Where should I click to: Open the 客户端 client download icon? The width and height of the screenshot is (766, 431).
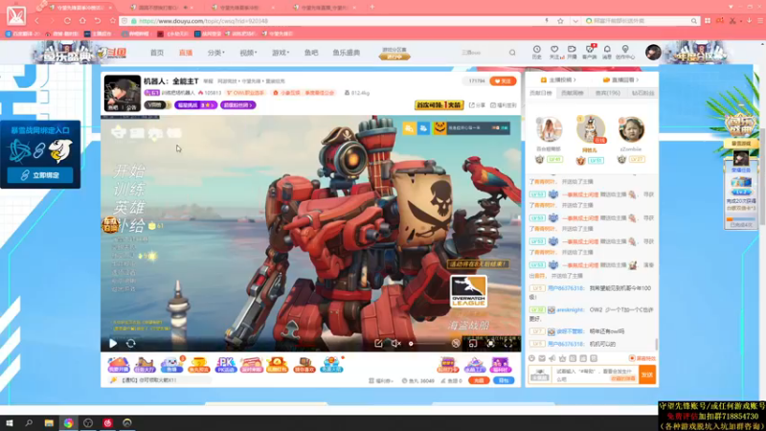[x=590, y=53]
